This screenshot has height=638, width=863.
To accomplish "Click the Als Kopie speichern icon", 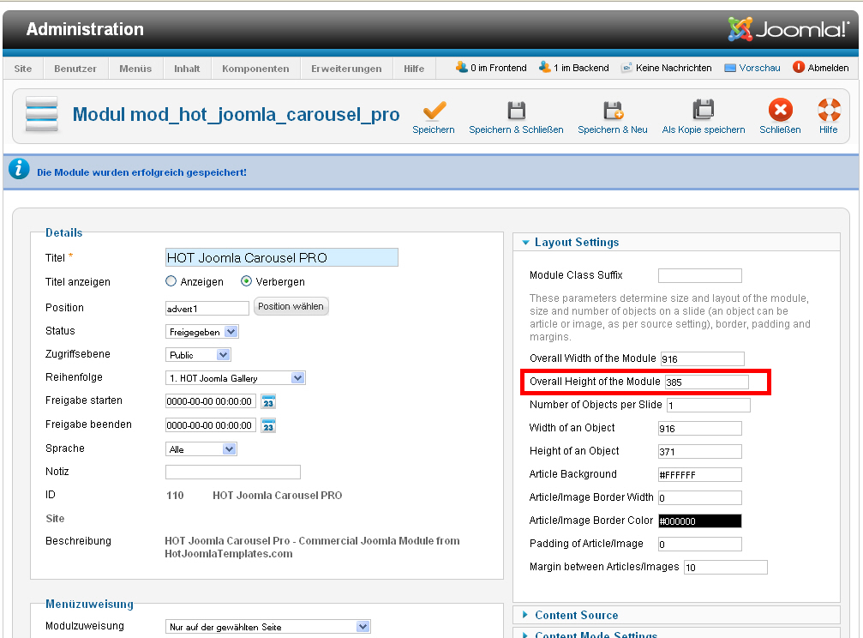I will (704, 110).
